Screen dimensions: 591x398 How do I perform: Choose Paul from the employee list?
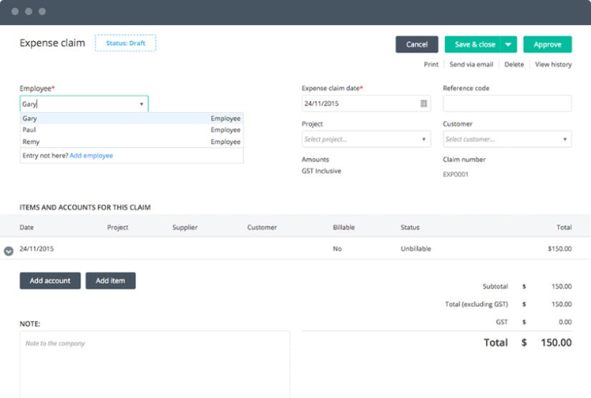tap(132, 130)
